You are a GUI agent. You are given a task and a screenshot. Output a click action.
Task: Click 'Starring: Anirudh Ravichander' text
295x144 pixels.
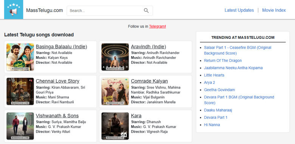(155, 53)
